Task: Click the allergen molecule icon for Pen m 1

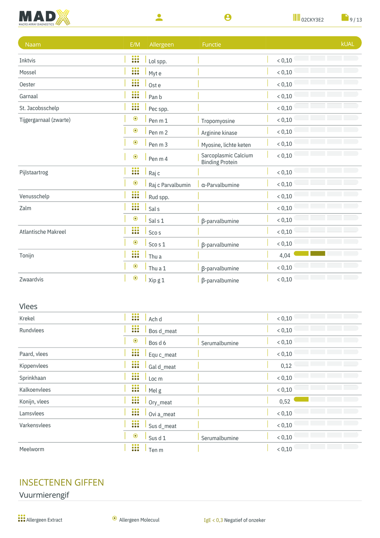Action: 135,119
